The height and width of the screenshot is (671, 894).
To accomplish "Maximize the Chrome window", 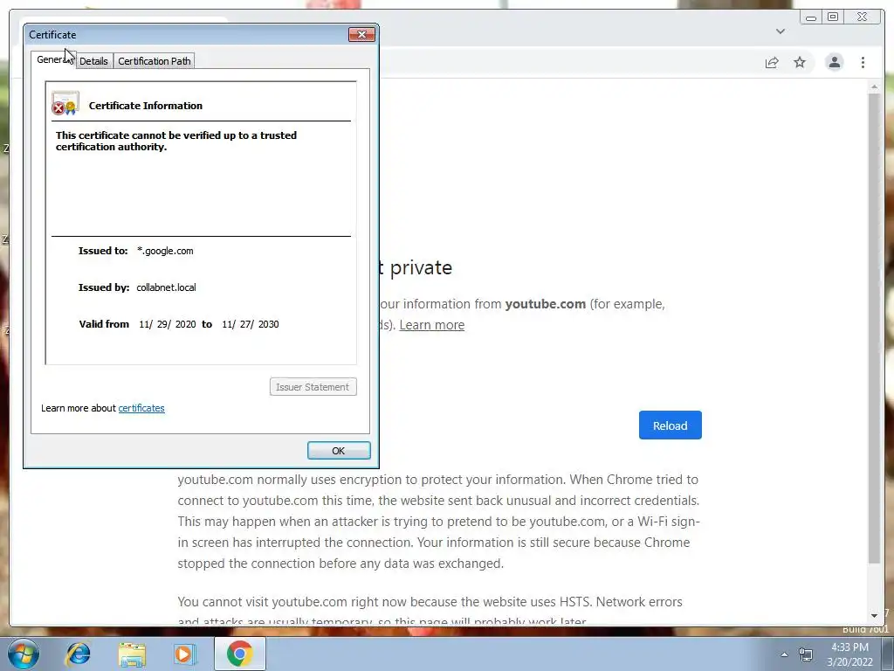I will pos(833,17).
